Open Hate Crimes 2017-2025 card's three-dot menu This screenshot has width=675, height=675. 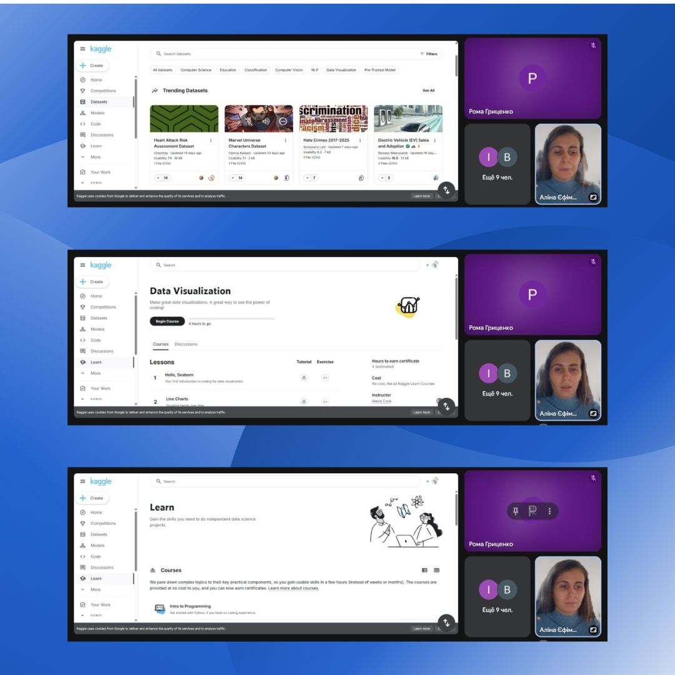[360, 141]
